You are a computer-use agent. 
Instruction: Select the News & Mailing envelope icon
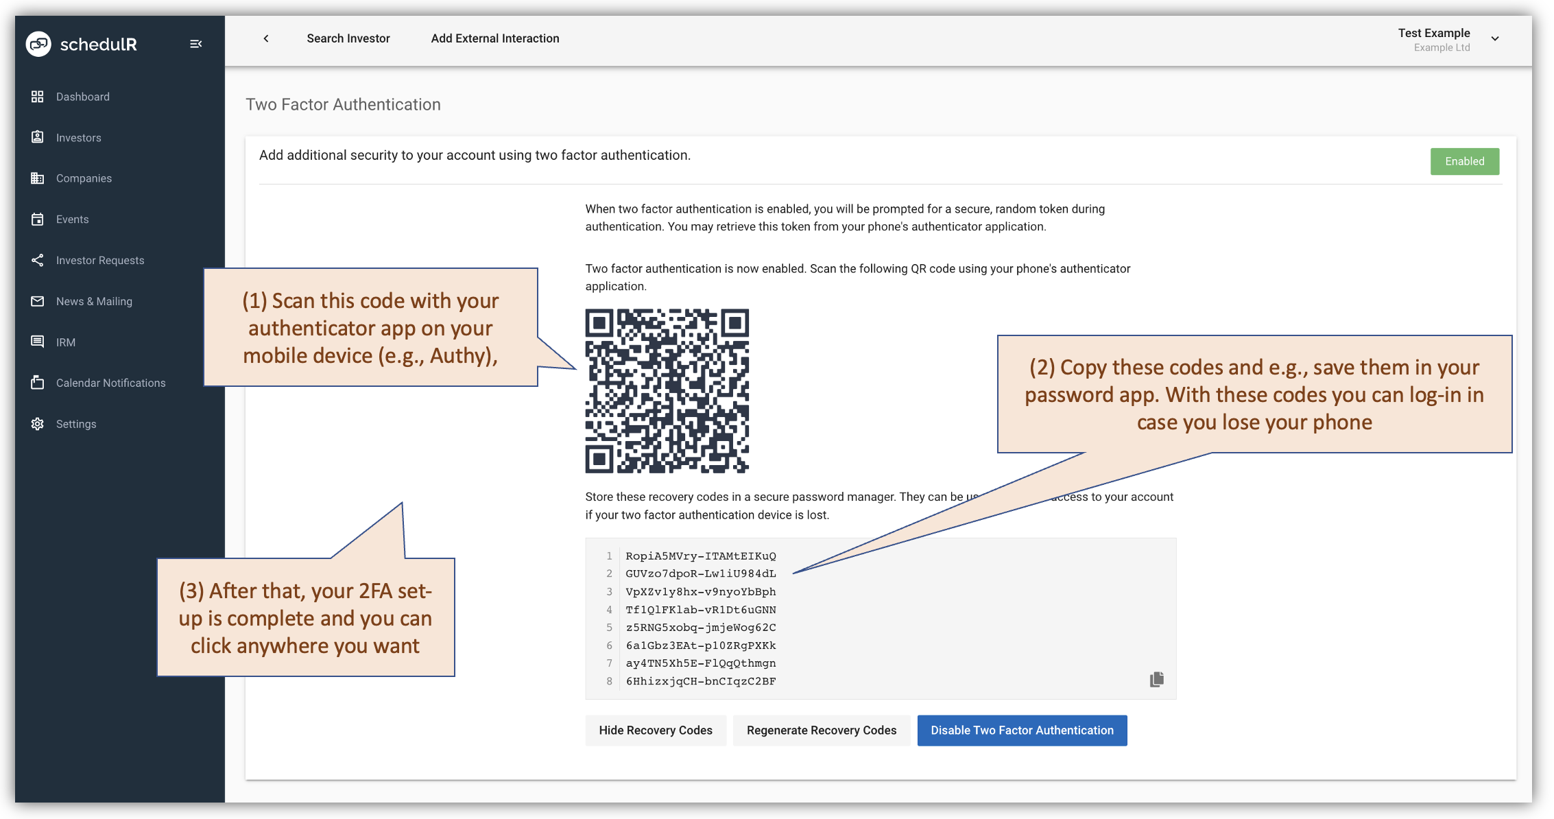pyautogui.click(x=38, y=300)
